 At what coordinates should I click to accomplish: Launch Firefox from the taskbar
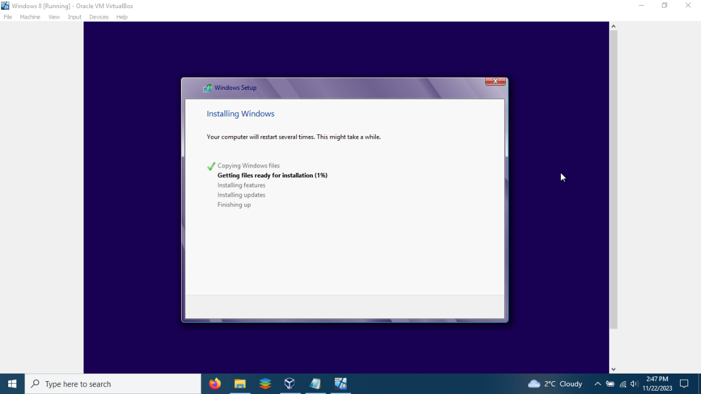[x=215, y=383]
